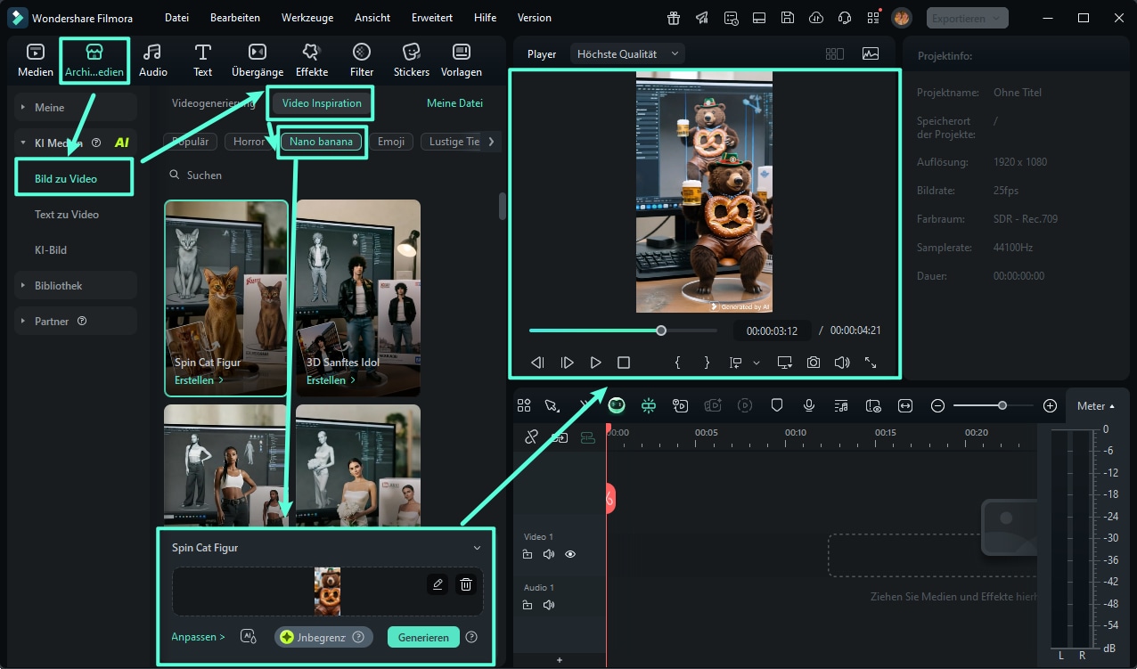Collapse the Spin Cat Figur panel
Viewport: 1137px width, 669px height.
[x=477, y=548]
